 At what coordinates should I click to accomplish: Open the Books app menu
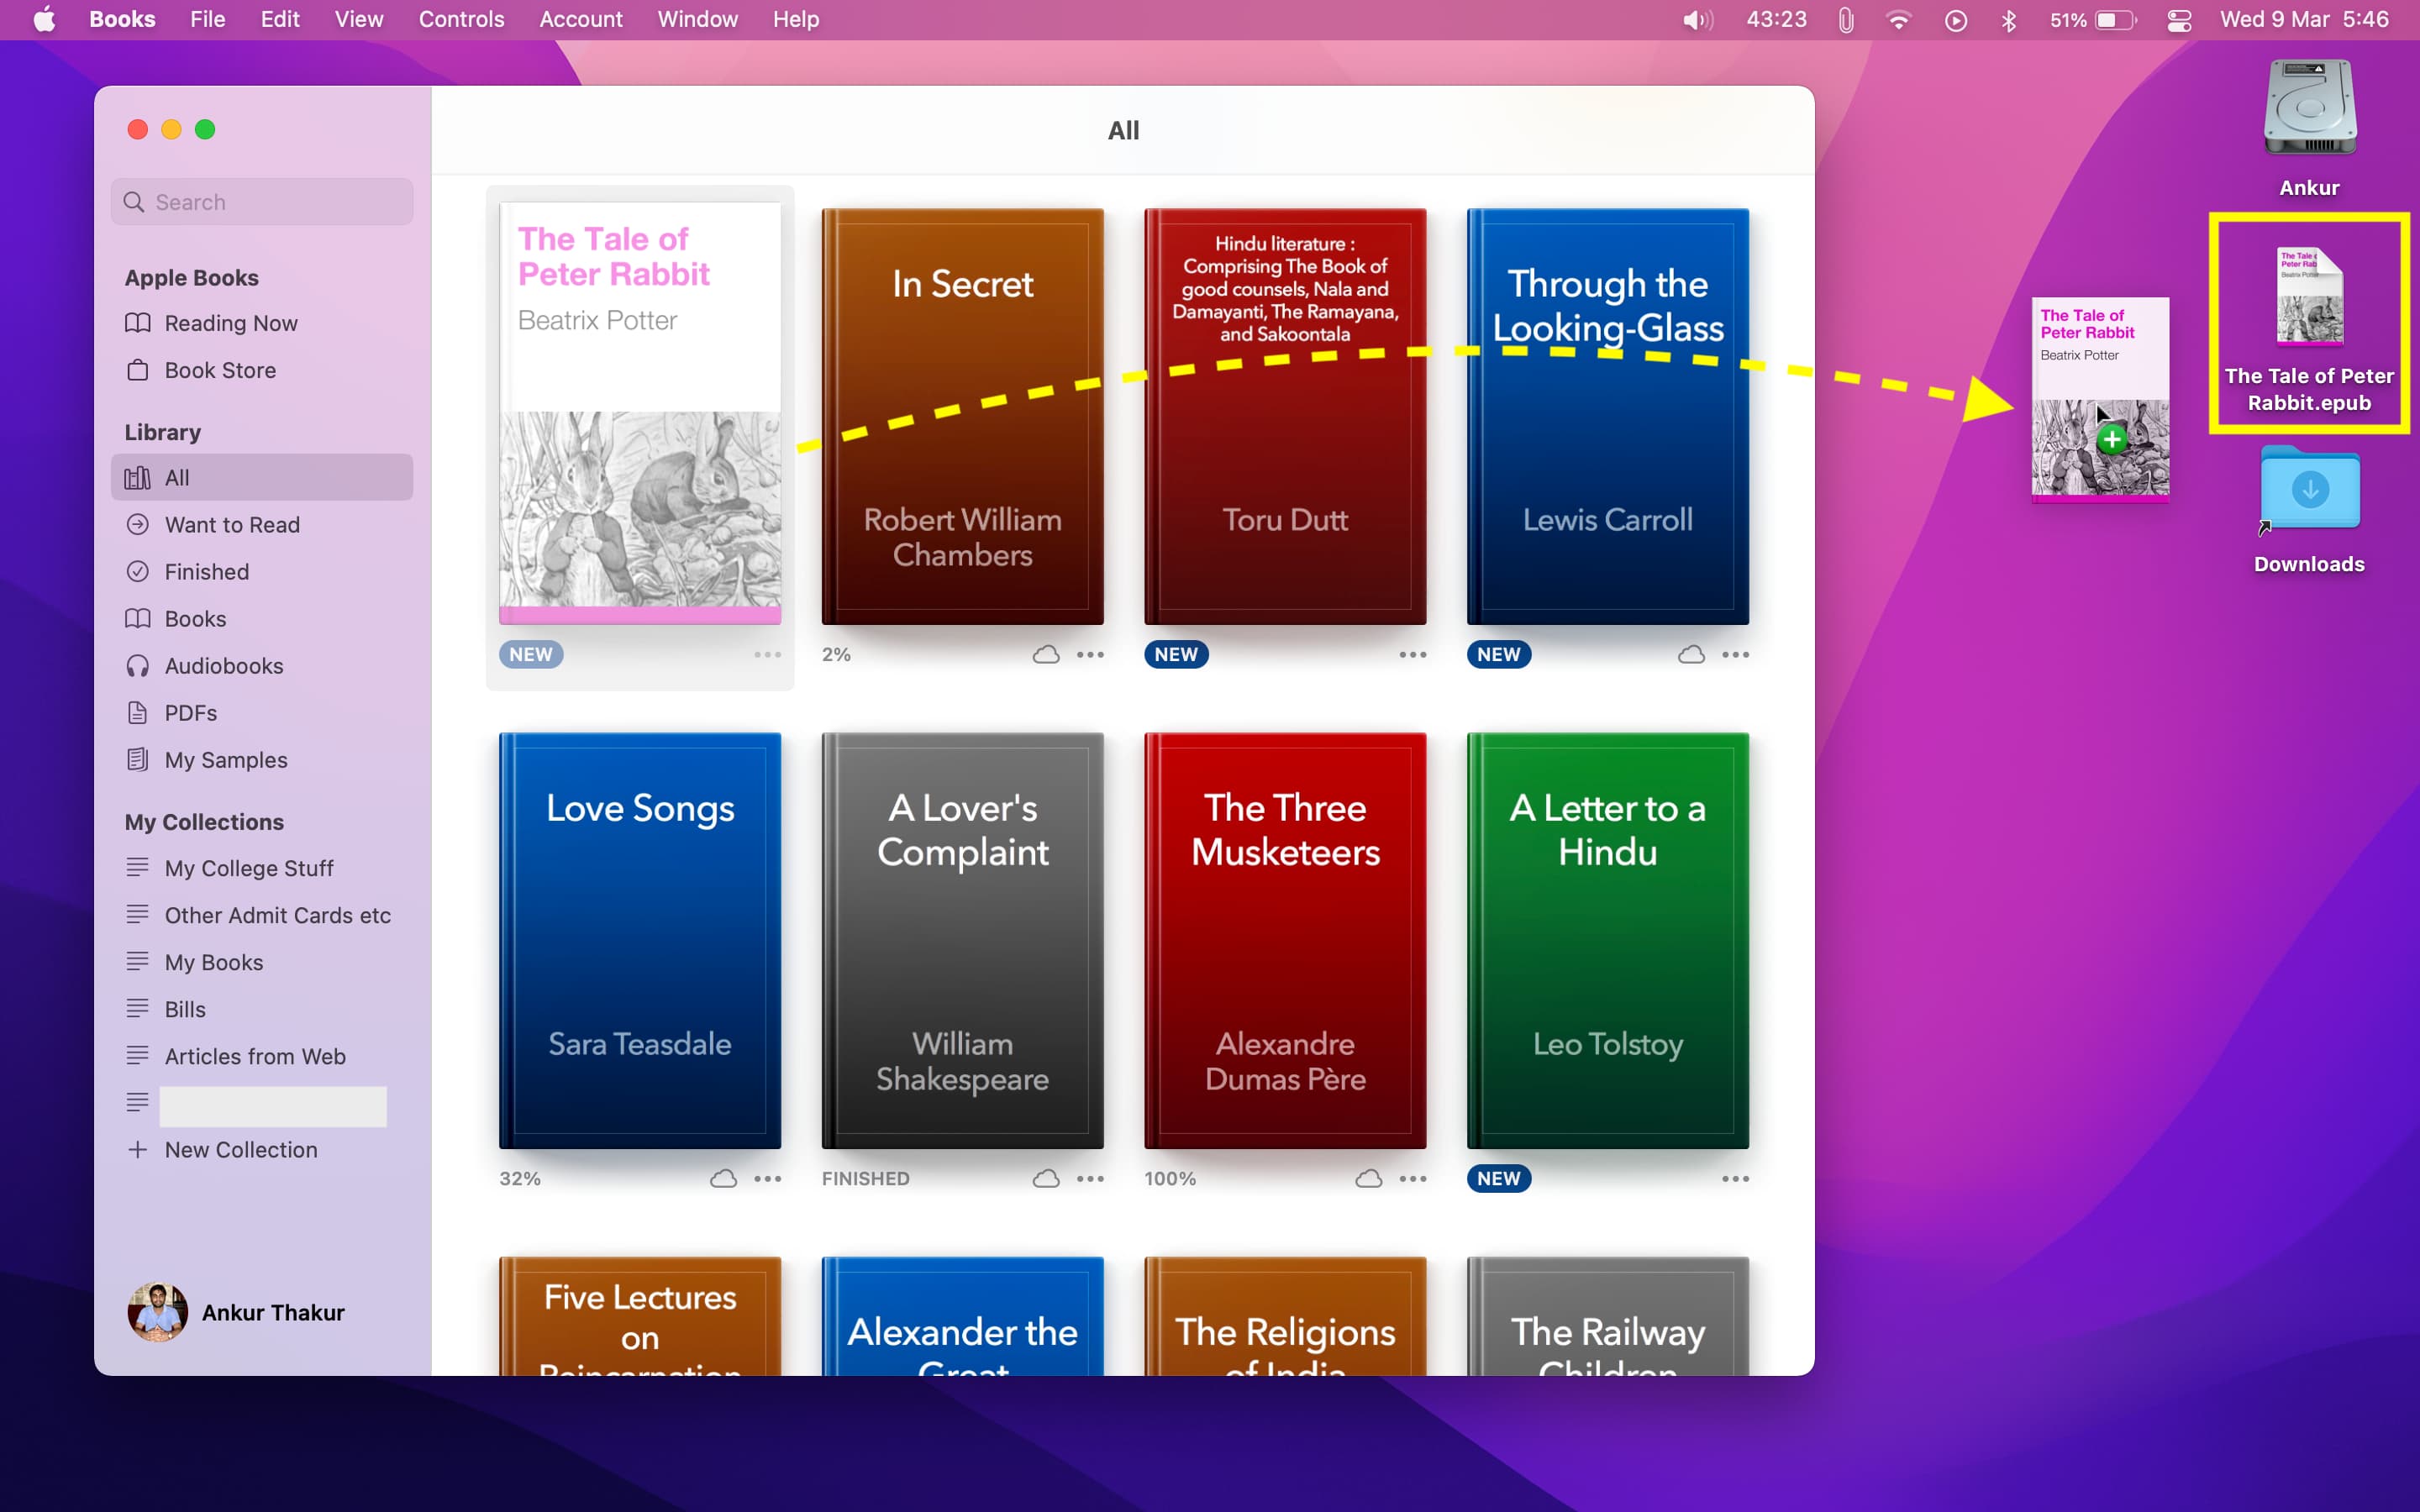click(122, 19)
